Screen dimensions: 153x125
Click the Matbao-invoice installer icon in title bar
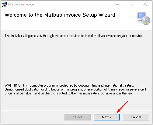(x=4, y=4)
